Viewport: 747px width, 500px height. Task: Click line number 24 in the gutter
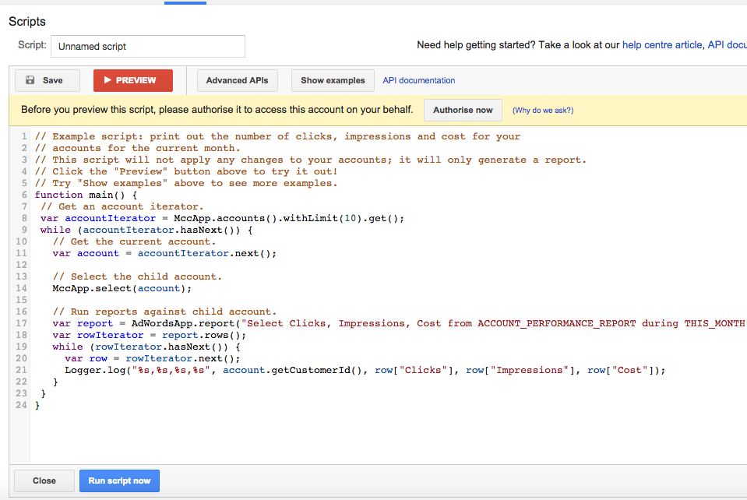click(x=22, y=405)
